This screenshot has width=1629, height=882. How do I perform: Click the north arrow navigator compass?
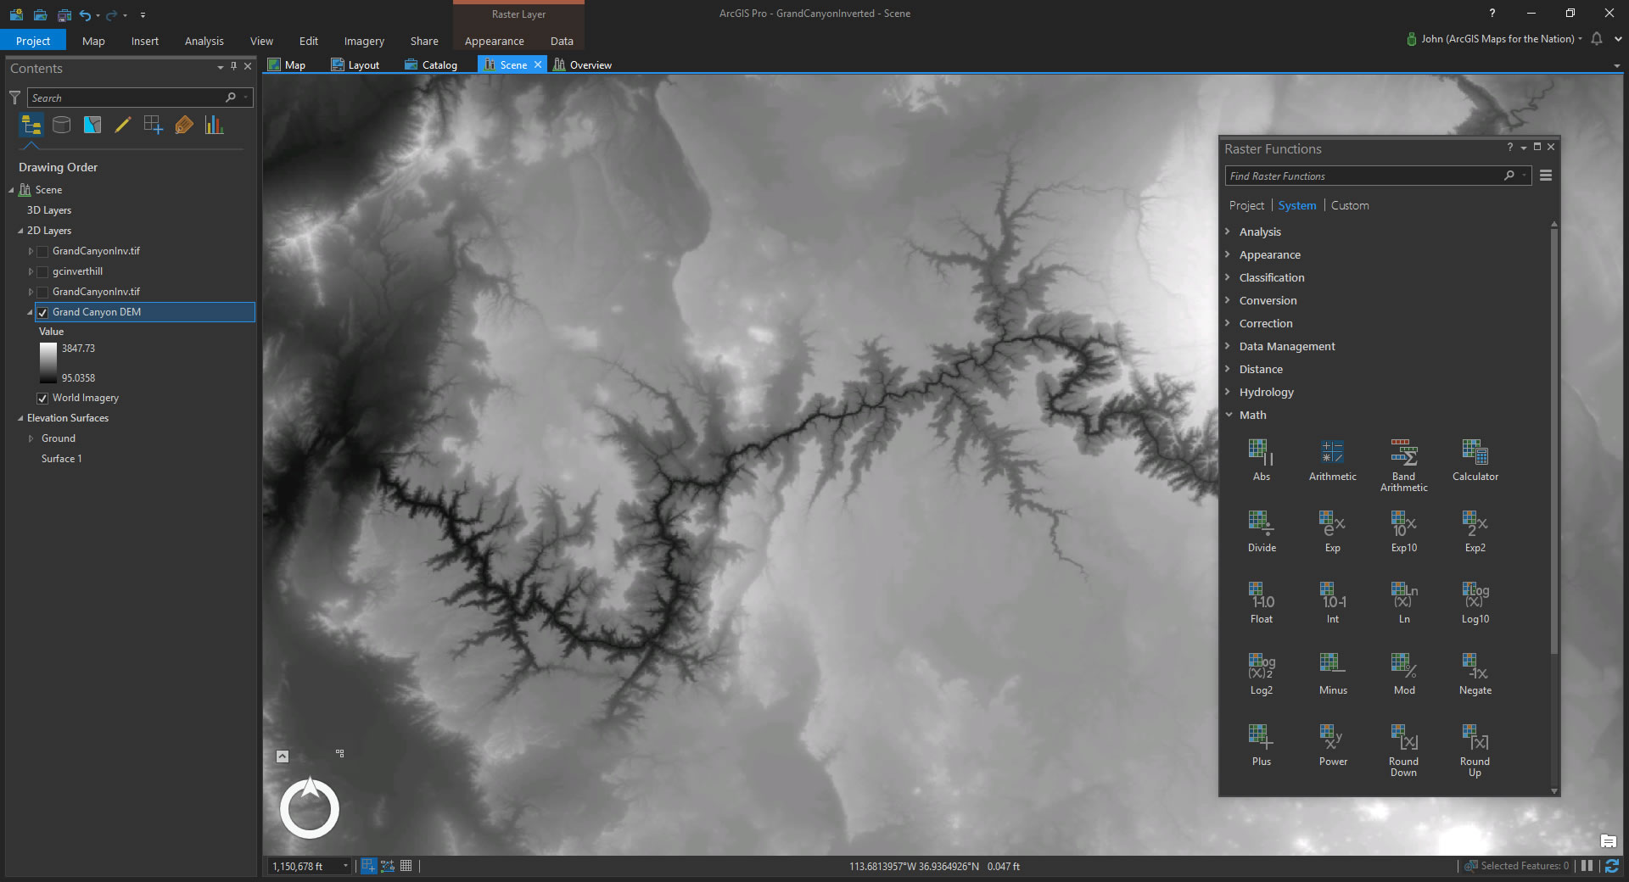(310, 807)
